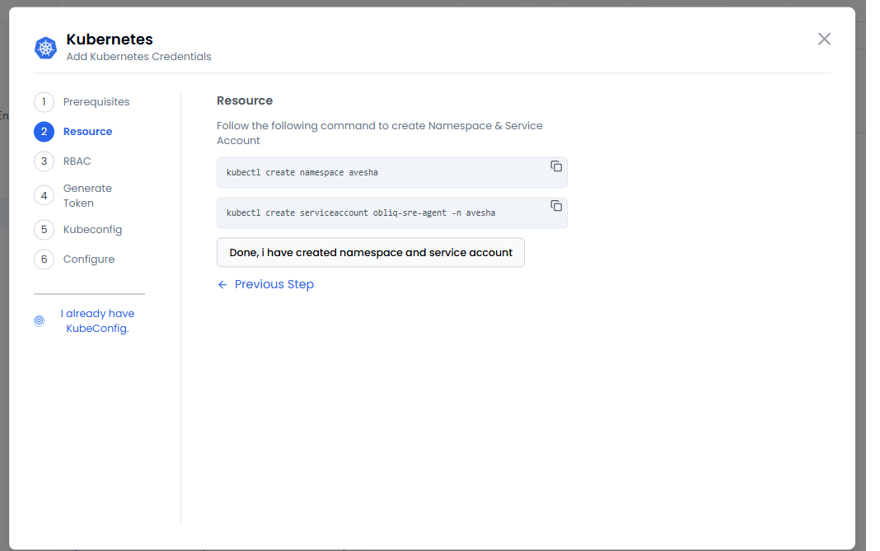Click the kubectl create serviceaccount command text
The width and height of the screenshot is (880, 551).
pyautogui.click(x=361, y=213)
